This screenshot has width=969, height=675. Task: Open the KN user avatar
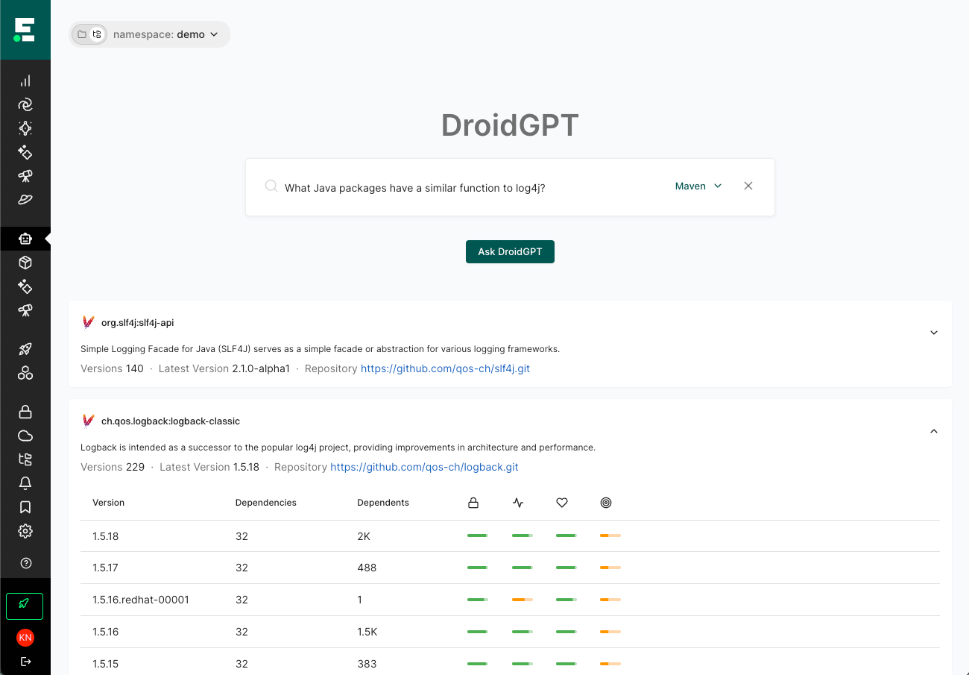(x=25, y=638)
